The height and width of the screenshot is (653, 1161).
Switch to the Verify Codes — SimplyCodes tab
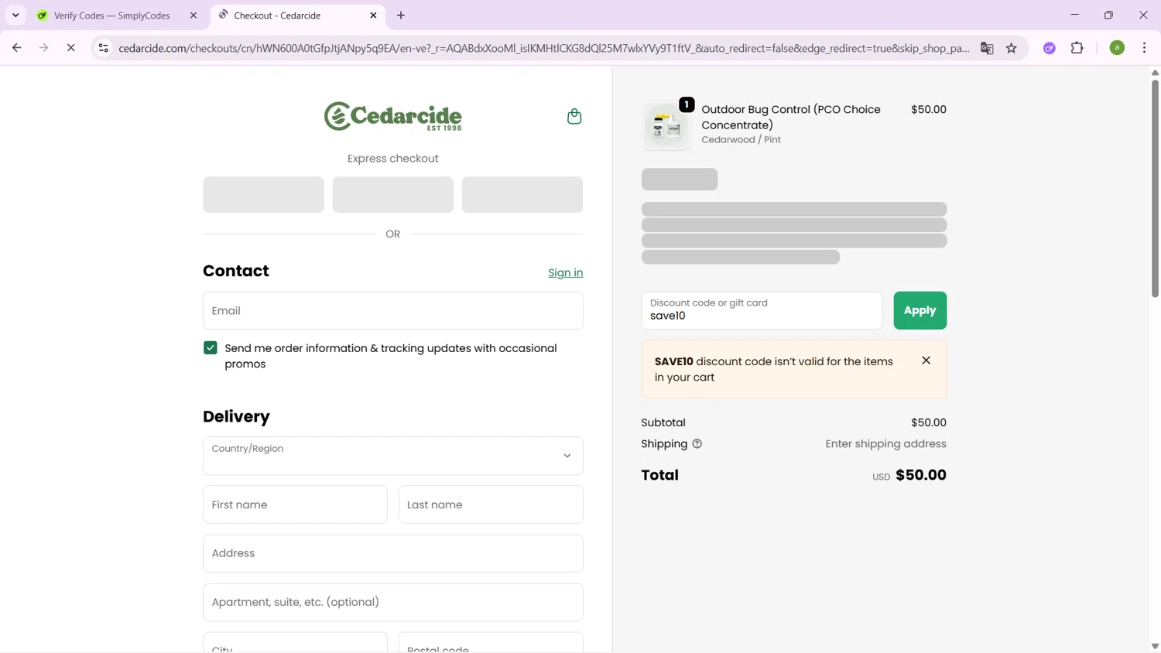click(112, 15)
